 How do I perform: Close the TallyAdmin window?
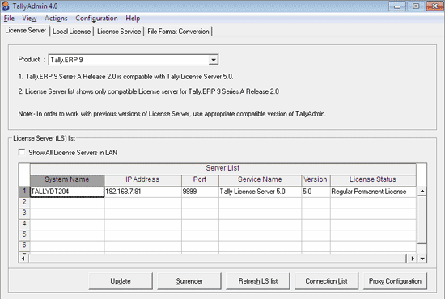[434, 6]
